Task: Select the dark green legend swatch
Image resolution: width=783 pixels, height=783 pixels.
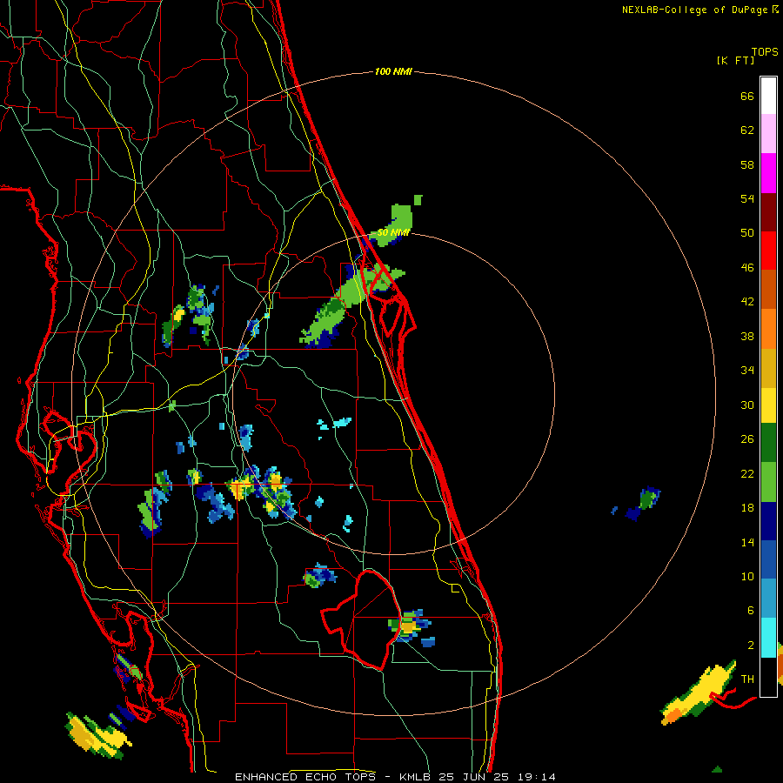Action: pos(768,443)
